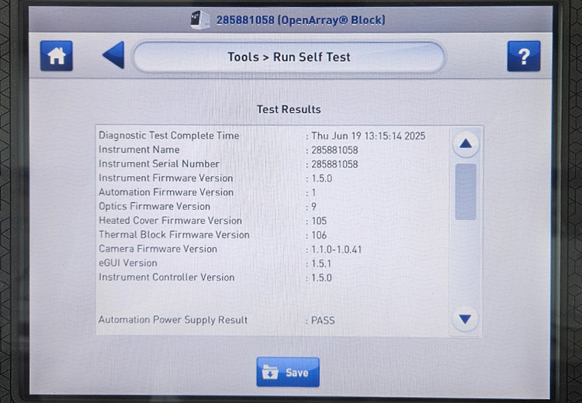Click the Test Results heading
Screen dimensions: 582x403
289,109
